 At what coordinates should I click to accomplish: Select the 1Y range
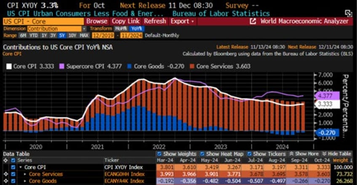pyautogui.click(x=44, y=35)
